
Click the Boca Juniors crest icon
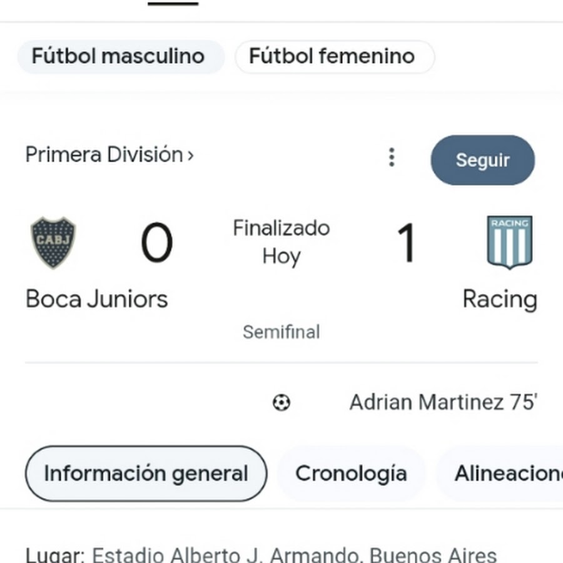click(53, 243)
